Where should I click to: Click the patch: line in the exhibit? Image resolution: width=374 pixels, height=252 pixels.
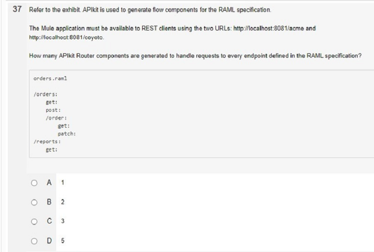(x=66, y=134)
